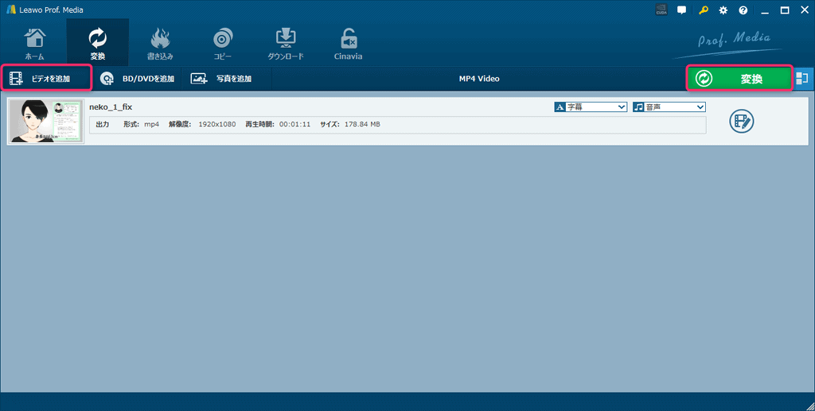The image size is (815, 411).
Task: Click the edit video icon for neko_1_fix
Action: (x=742, y=122)
